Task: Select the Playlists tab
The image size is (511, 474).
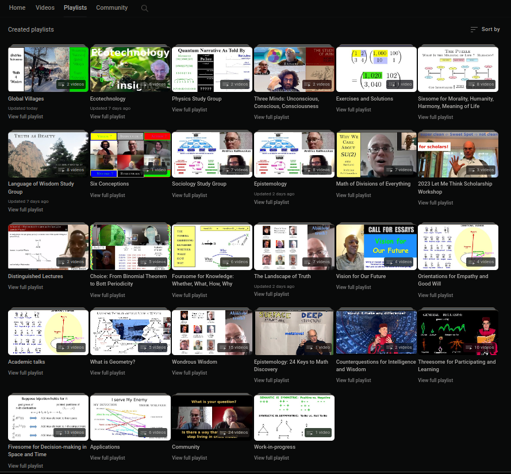Action: (x=75, y=7)
